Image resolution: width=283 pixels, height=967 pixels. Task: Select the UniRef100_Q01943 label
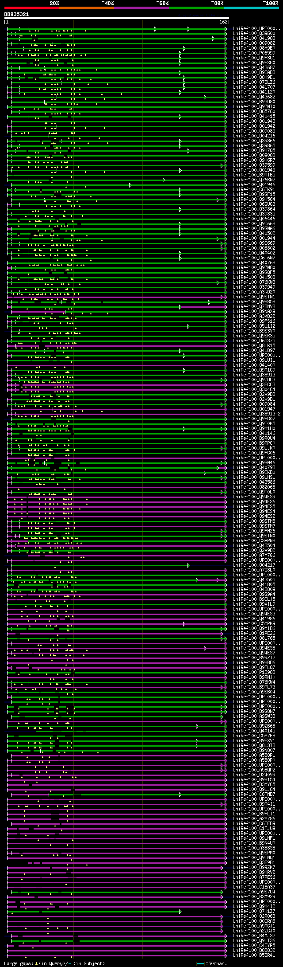(254, 121)
